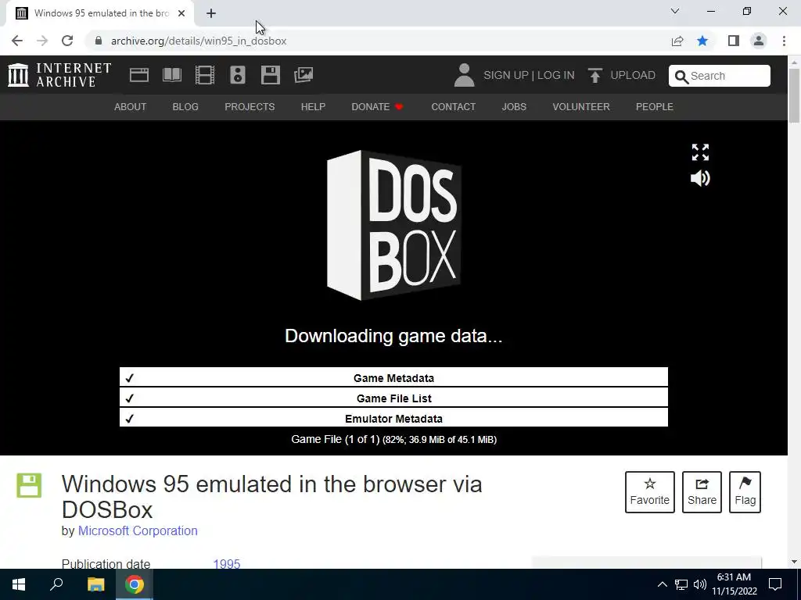Click the address bar URL

pos(199,41)
